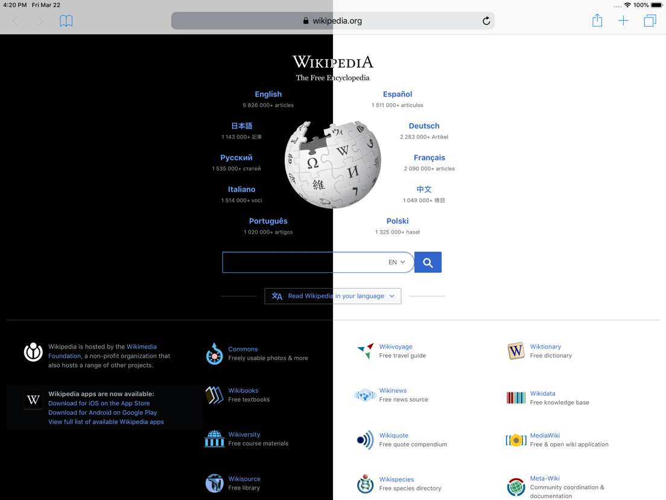Tap the 4:20 PM clock in status bar
The image size is (666, 500).
pyautogui.click(x=15, y=5)
